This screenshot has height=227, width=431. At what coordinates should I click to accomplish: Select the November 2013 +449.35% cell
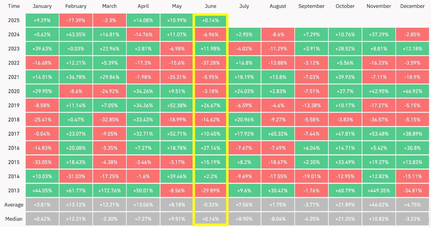tap(379, 191)
